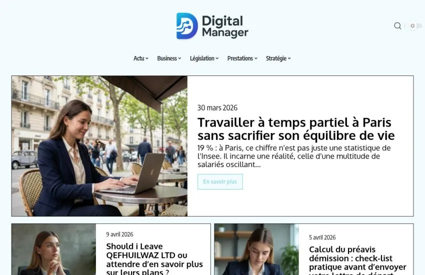Click the sun icon in theme switch

pos(412,25)
